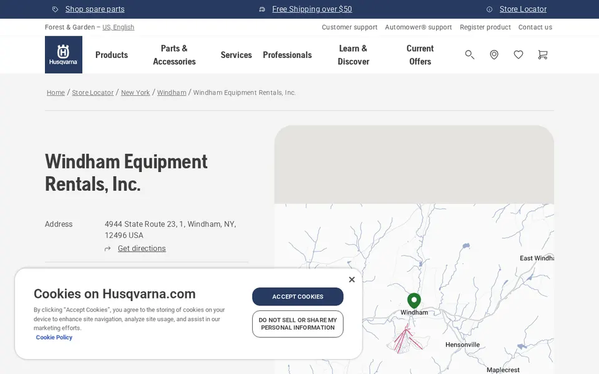Click Get directions link
The height and width of the screenshot is (374, 599).
[142, 249]
